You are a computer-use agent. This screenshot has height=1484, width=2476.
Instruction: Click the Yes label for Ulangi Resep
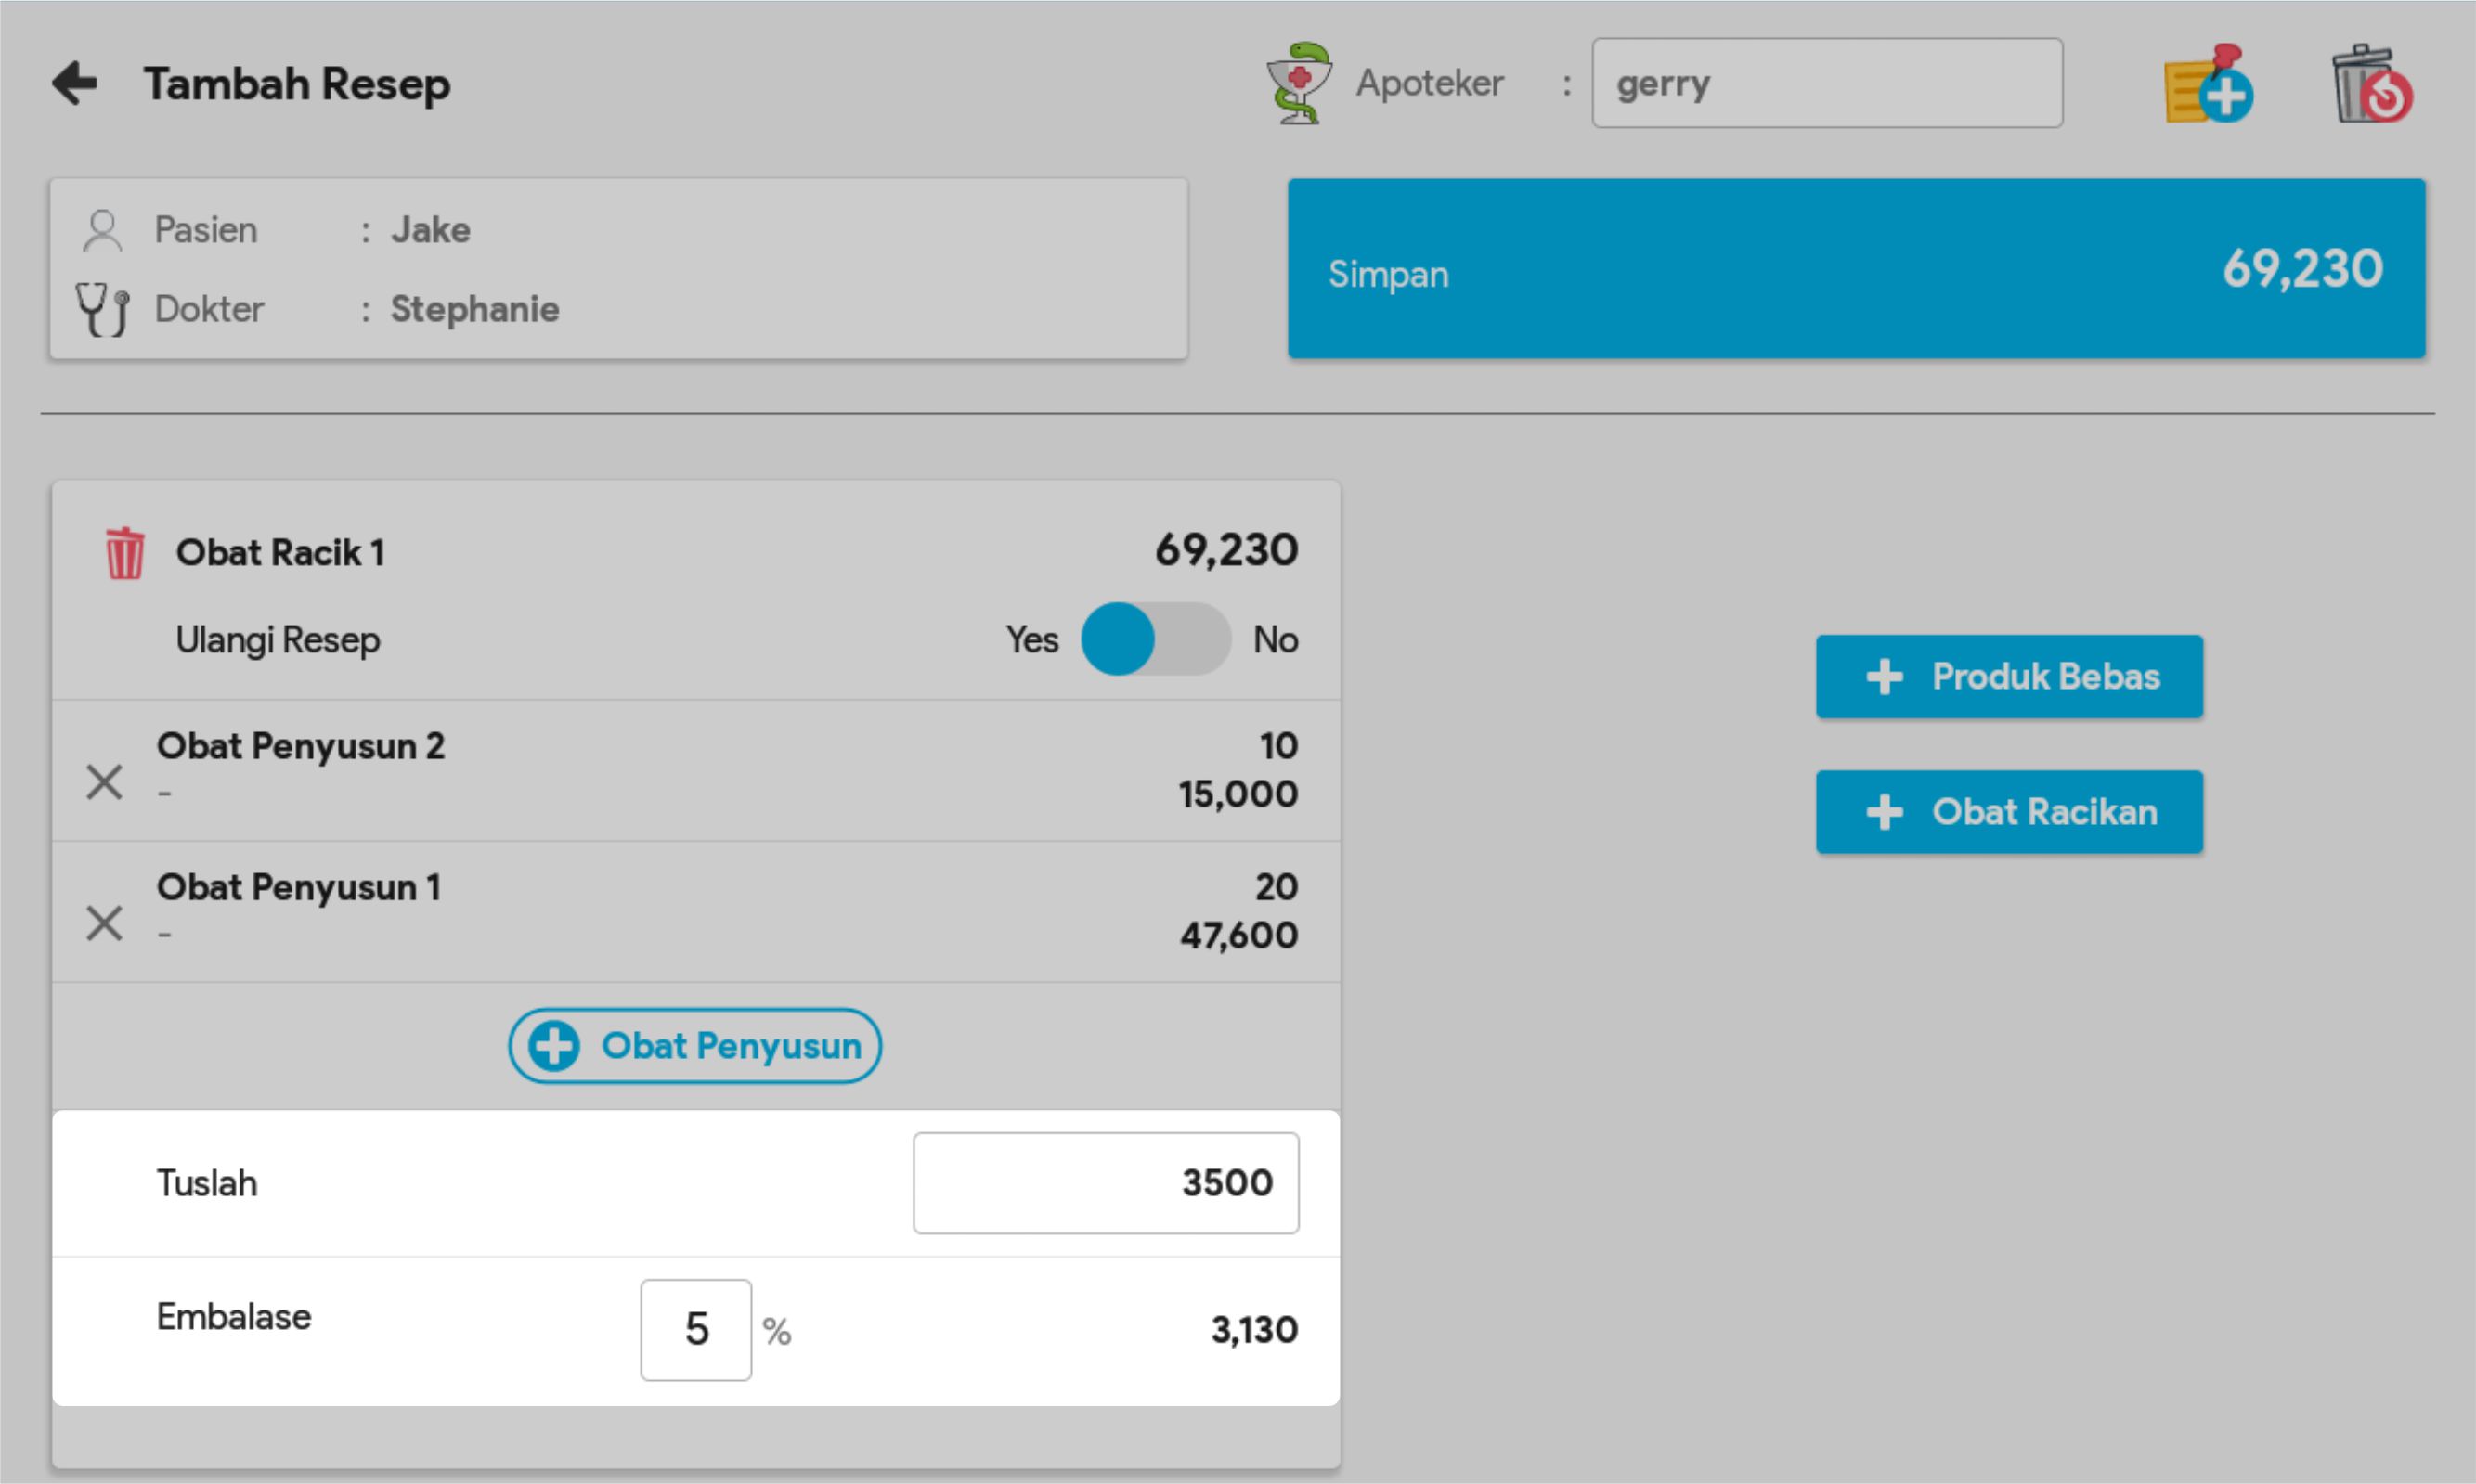(x=1031, y=639)
